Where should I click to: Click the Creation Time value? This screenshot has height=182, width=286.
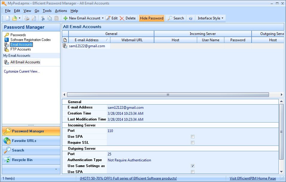pyautogui.click(x=125, y=114)
